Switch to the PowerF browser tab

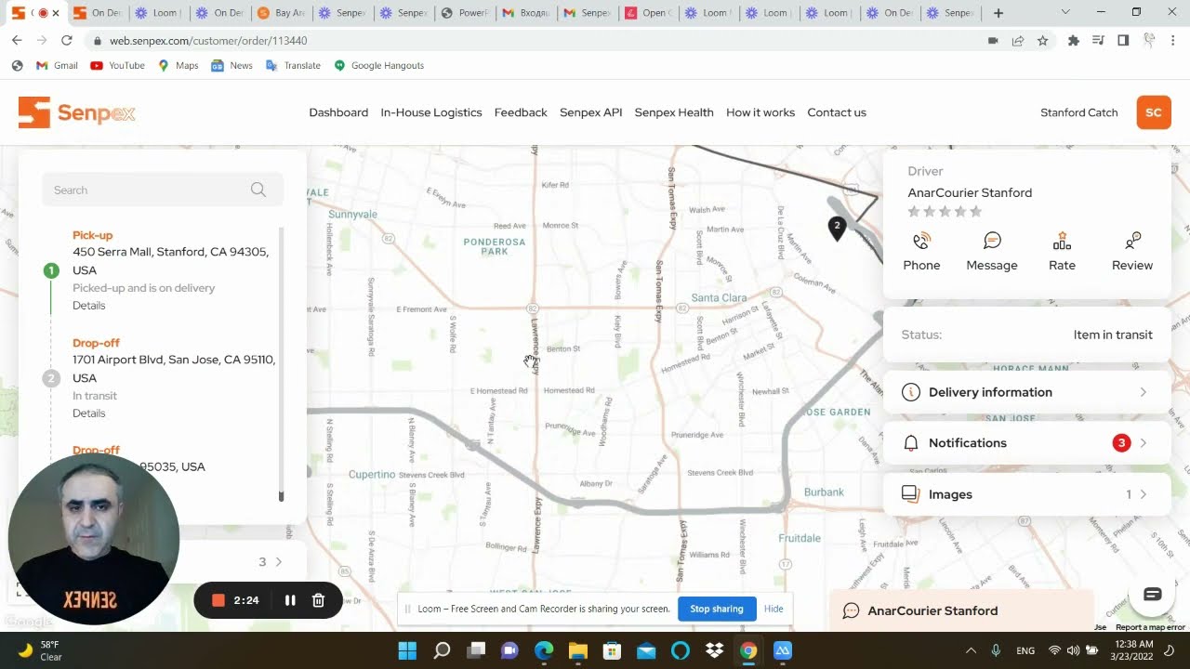click(x=464, y=13)
